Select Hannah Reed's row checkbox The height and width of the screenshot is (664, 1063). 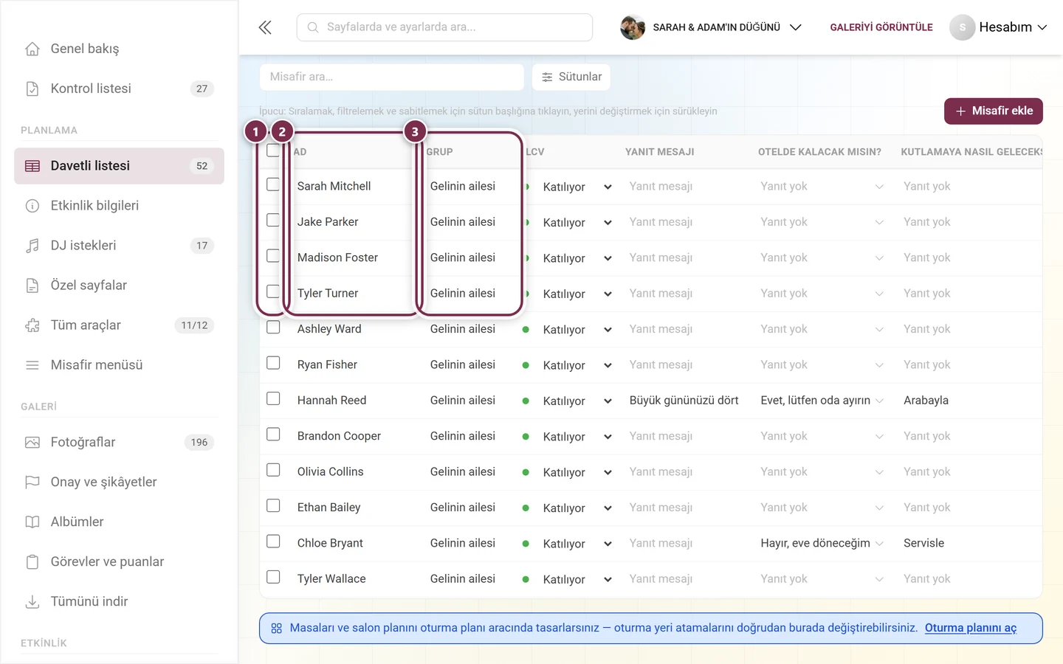point(273,398)
